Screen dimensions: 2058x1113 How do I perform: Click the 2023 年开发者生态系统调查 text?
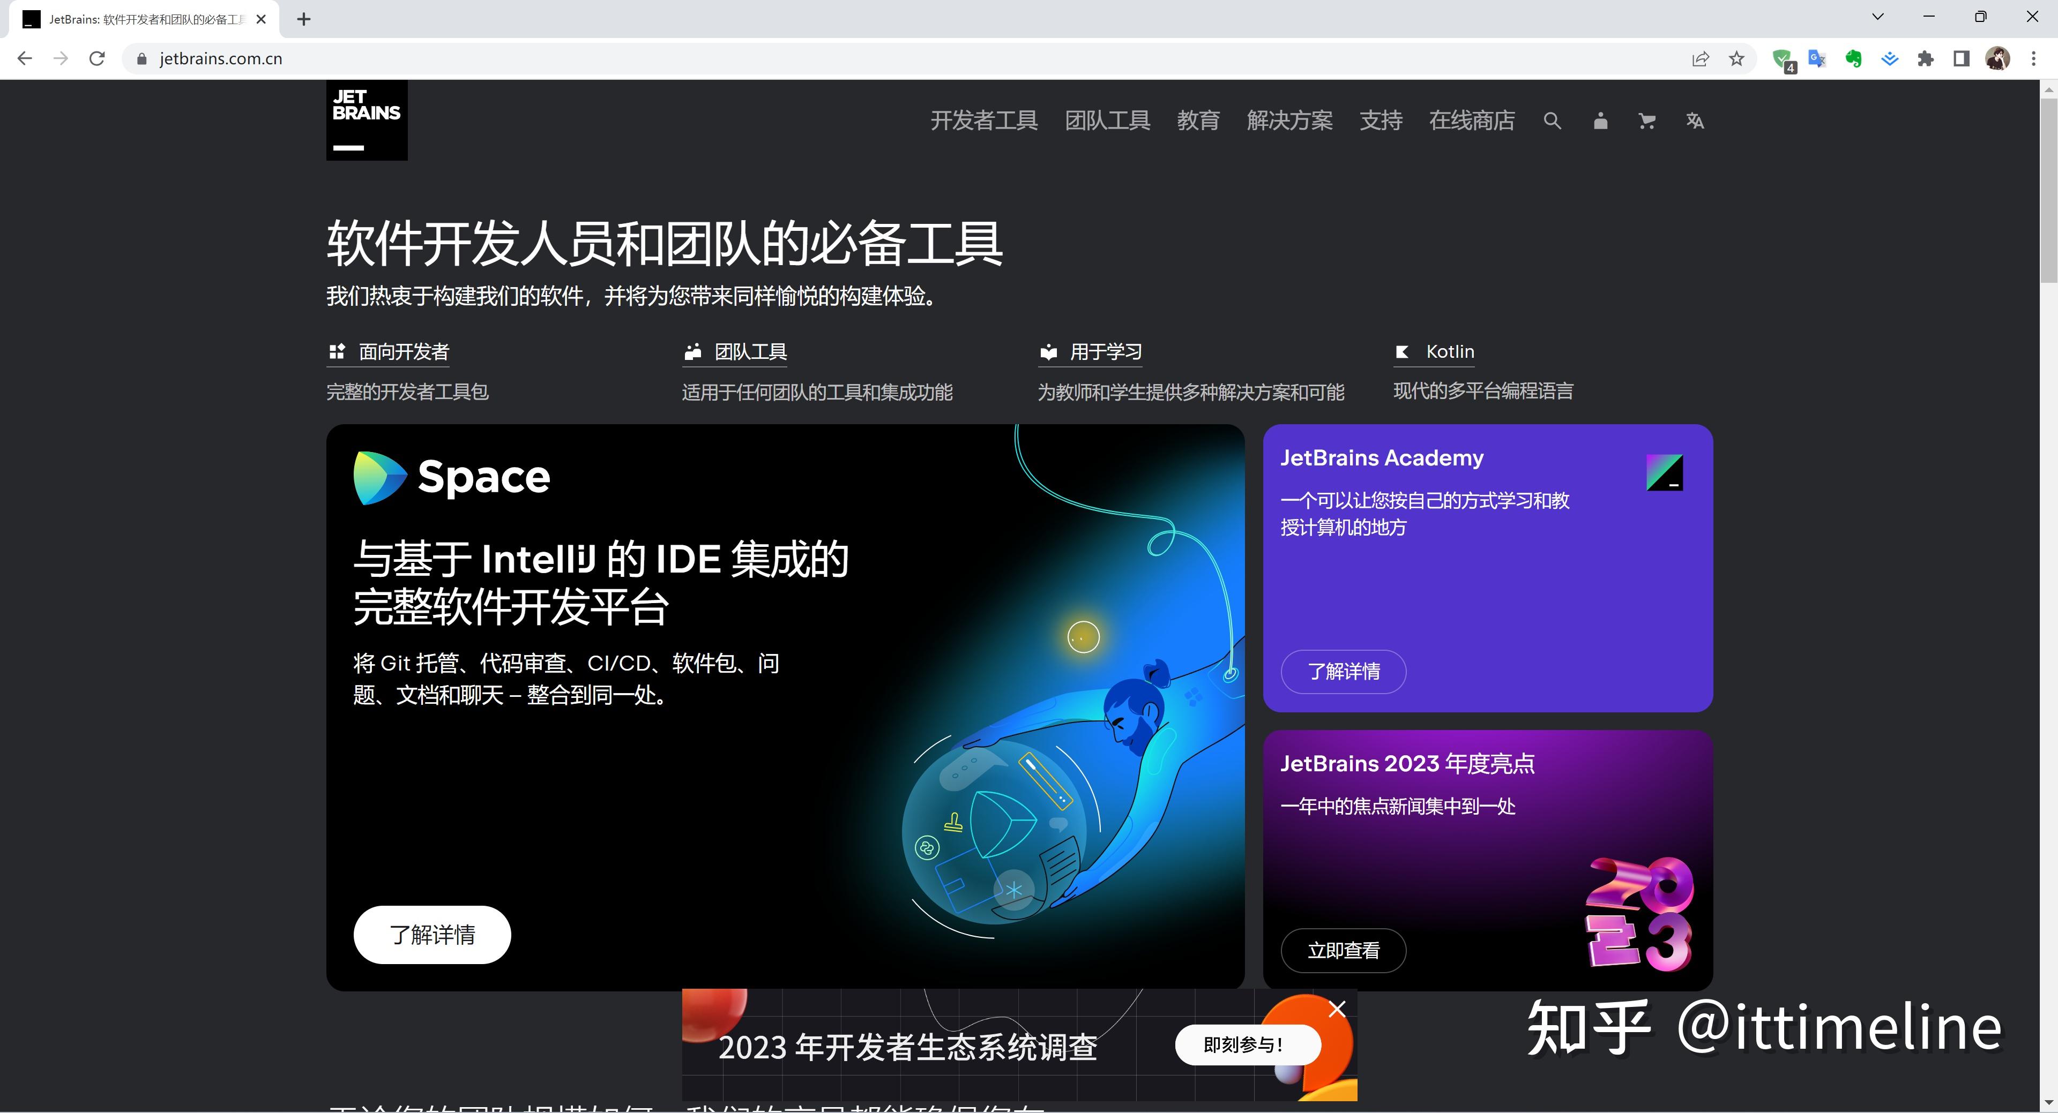tap(907, 1048)
